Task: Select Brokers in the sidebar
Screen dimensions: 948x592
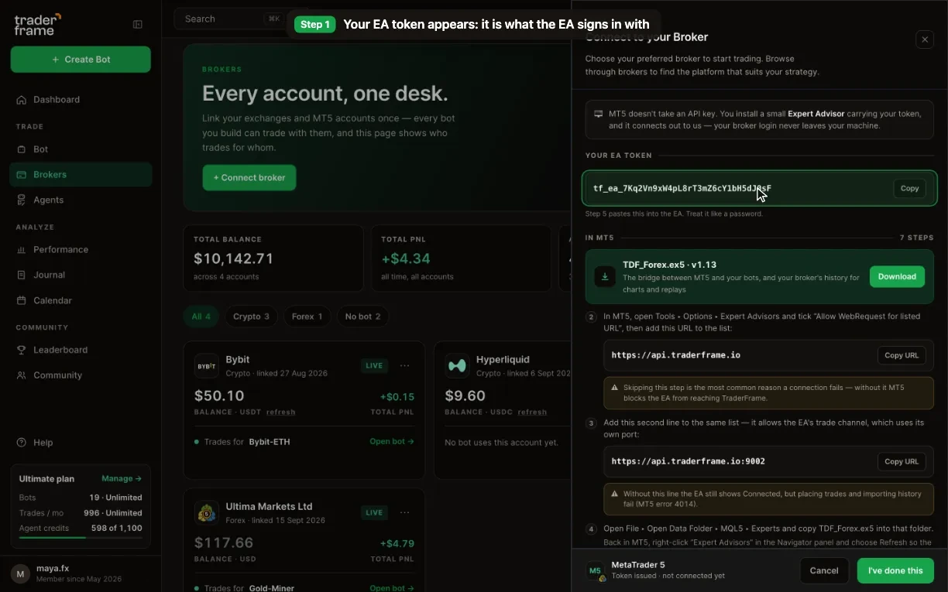Action: point(81,175)
